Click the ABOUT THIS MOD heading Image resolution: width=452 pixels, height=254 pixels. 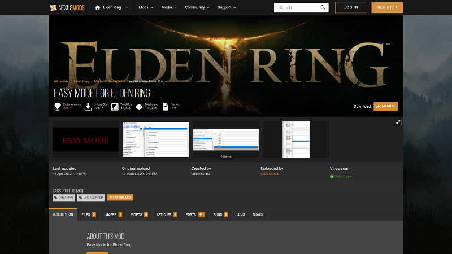coord(106,236)
